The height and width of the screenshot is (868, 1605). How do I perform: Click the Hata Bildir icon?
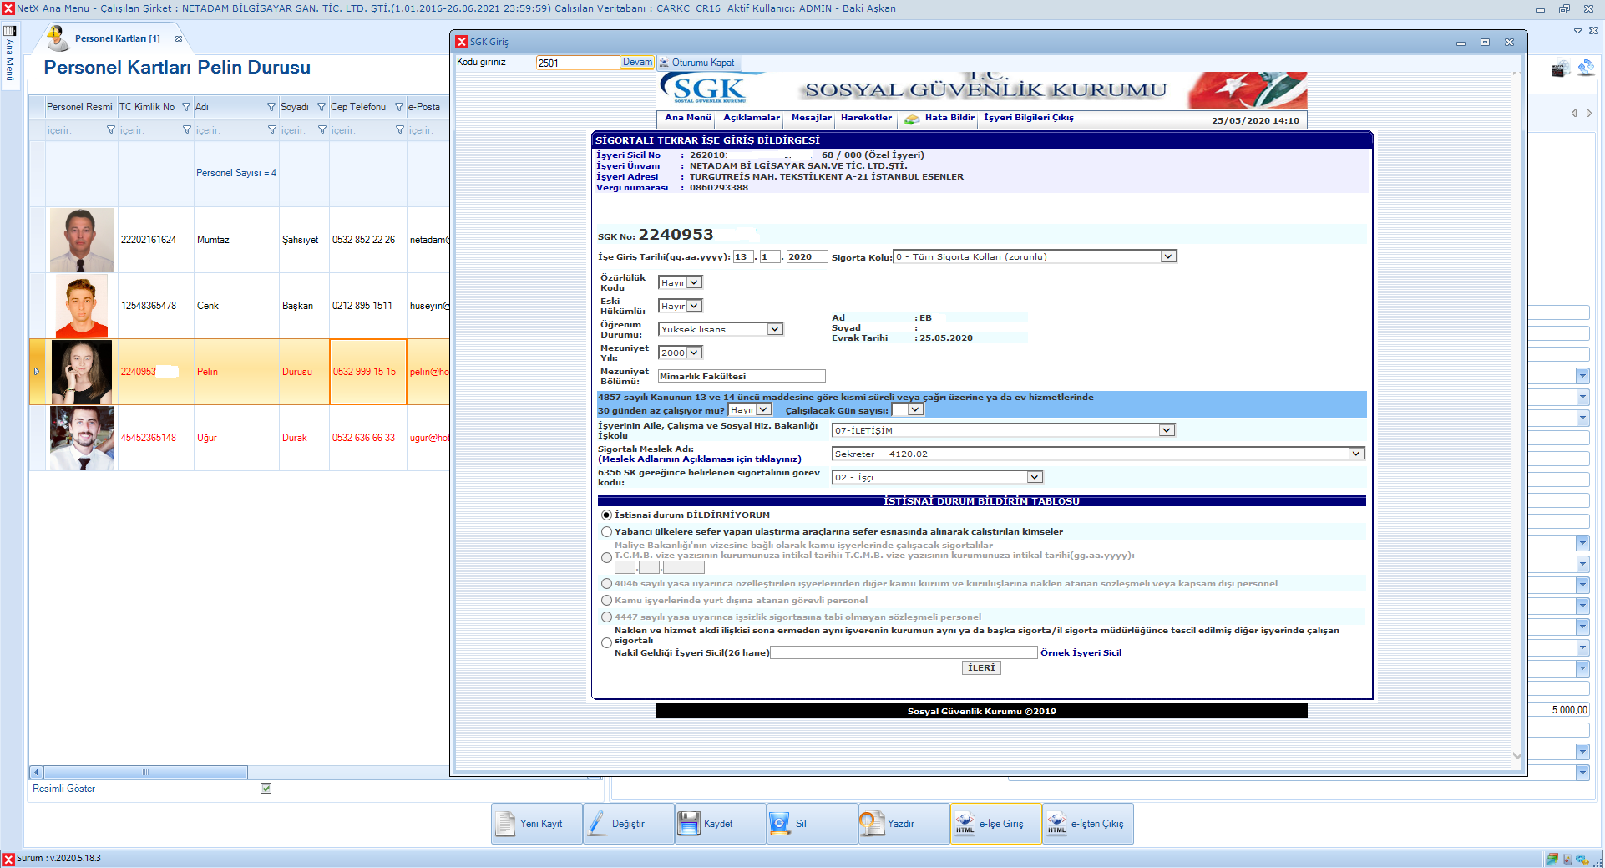click(x=912, y=119)
